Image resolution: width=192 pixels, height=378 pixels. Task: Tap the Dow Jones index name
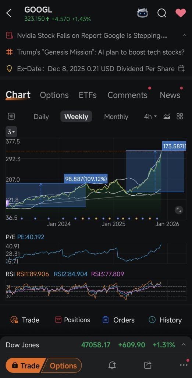pyautogui.click(x=22, y=345)
